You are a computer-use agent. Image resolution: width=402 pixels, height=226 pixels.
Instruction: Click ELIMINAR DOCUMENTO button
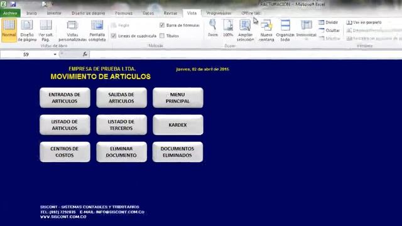point(121,152)
